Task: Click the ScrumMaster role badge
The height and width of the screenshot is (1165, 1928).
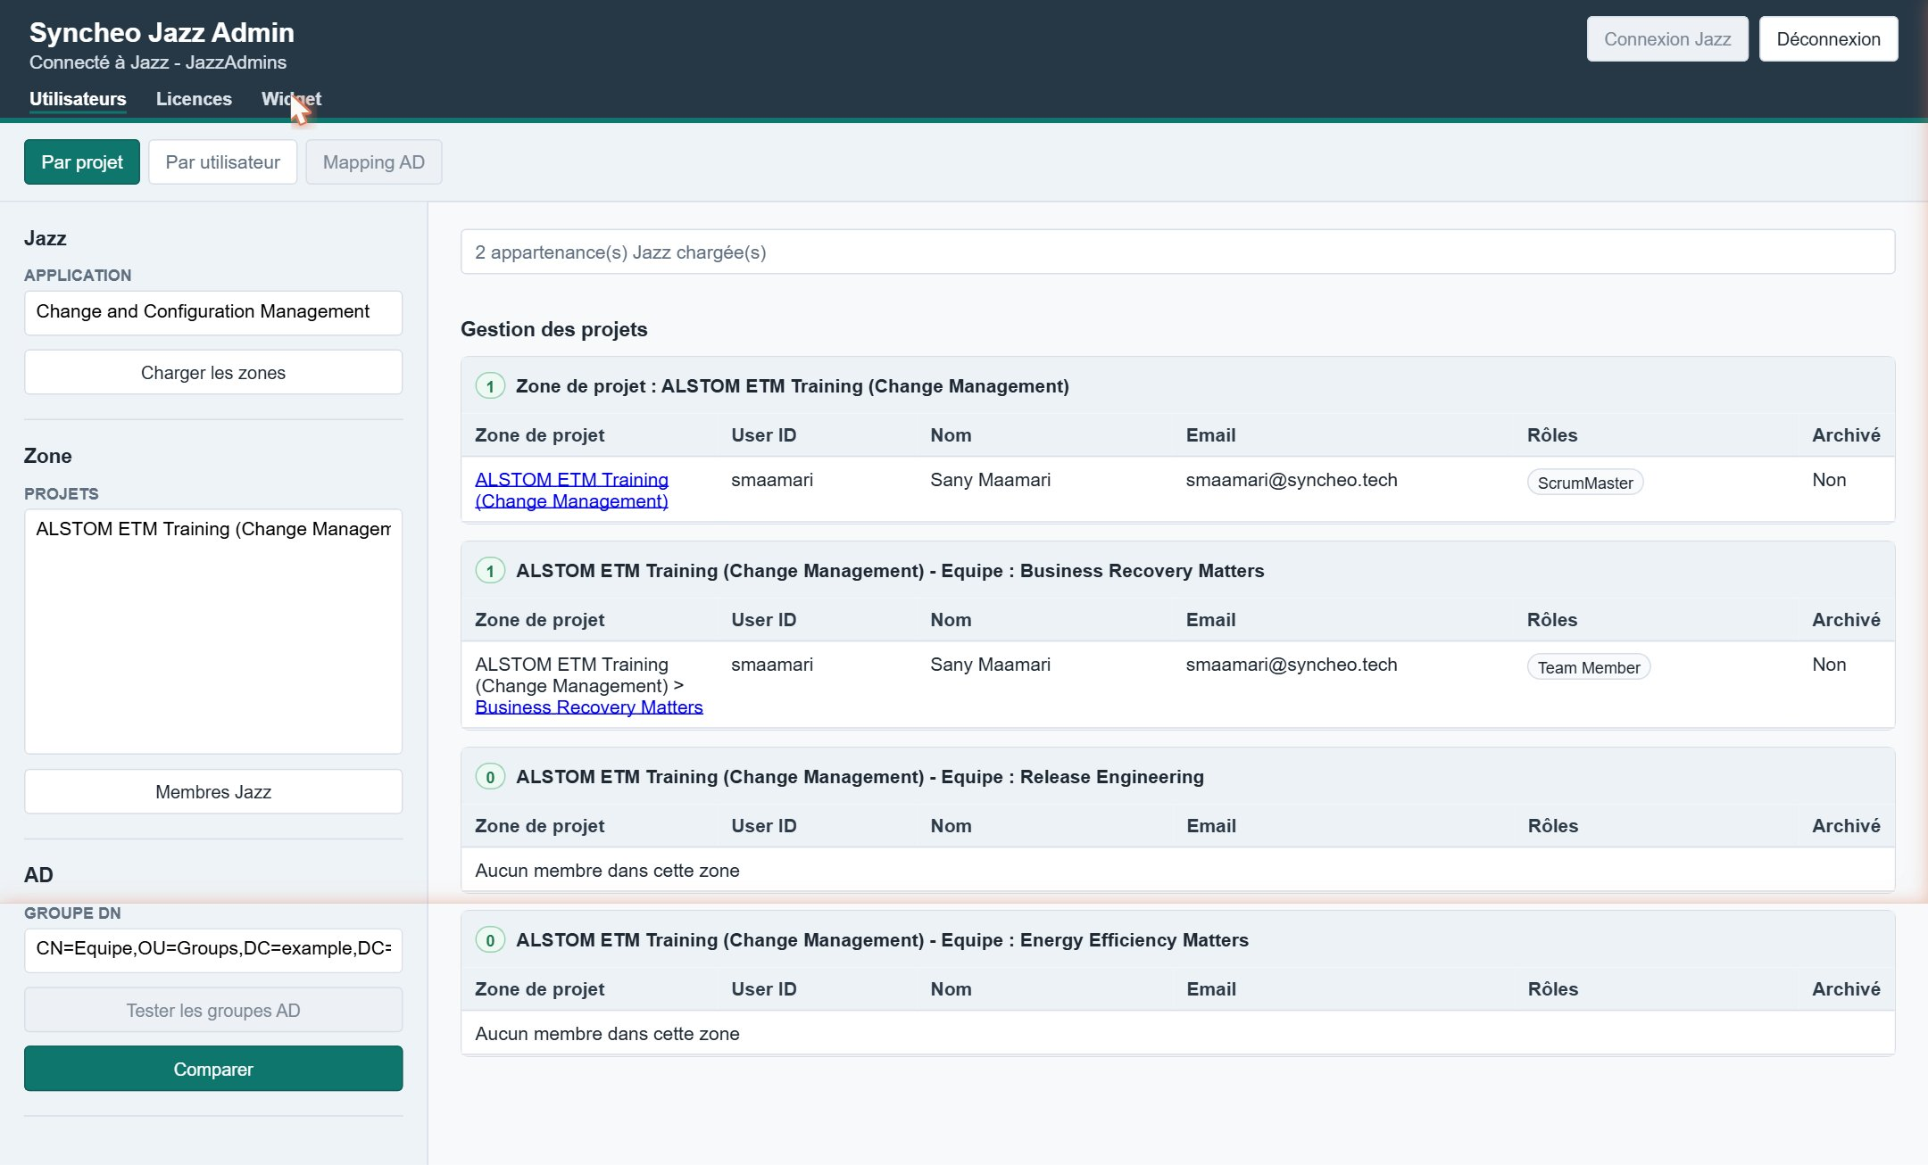Action: pyautogui.click(x=1585, y=483)
